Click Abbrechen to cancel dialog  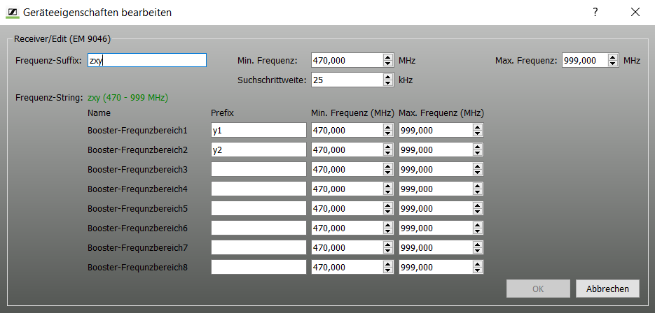pos(607,289)
